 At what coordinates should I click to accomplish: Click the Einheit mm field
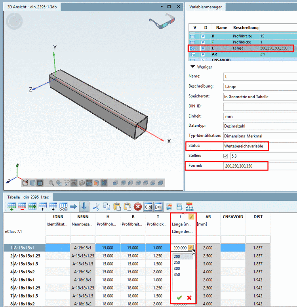(260, 116)
